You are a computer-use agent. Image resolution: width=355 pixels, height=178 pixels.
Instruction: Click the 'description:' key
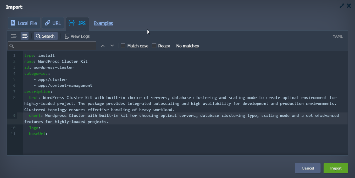coord(38,92)
